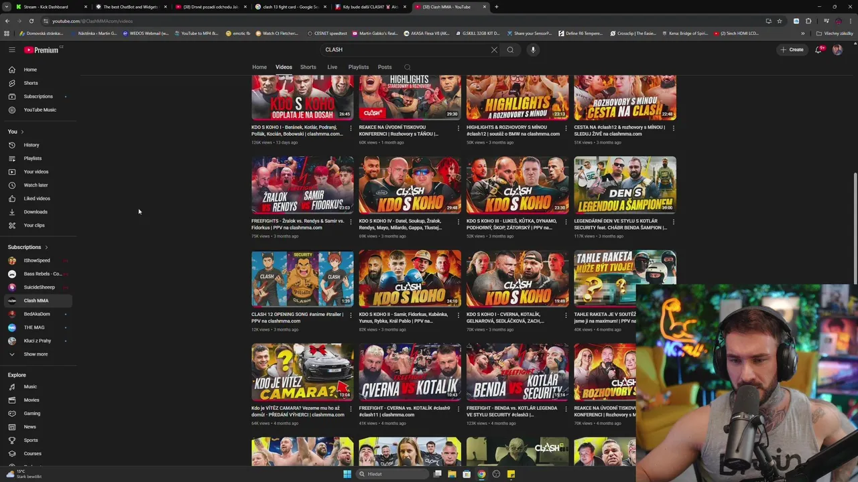Open options for KDO S KOHO IV video
Screen dimensions: 858x482
coord(458,222)
